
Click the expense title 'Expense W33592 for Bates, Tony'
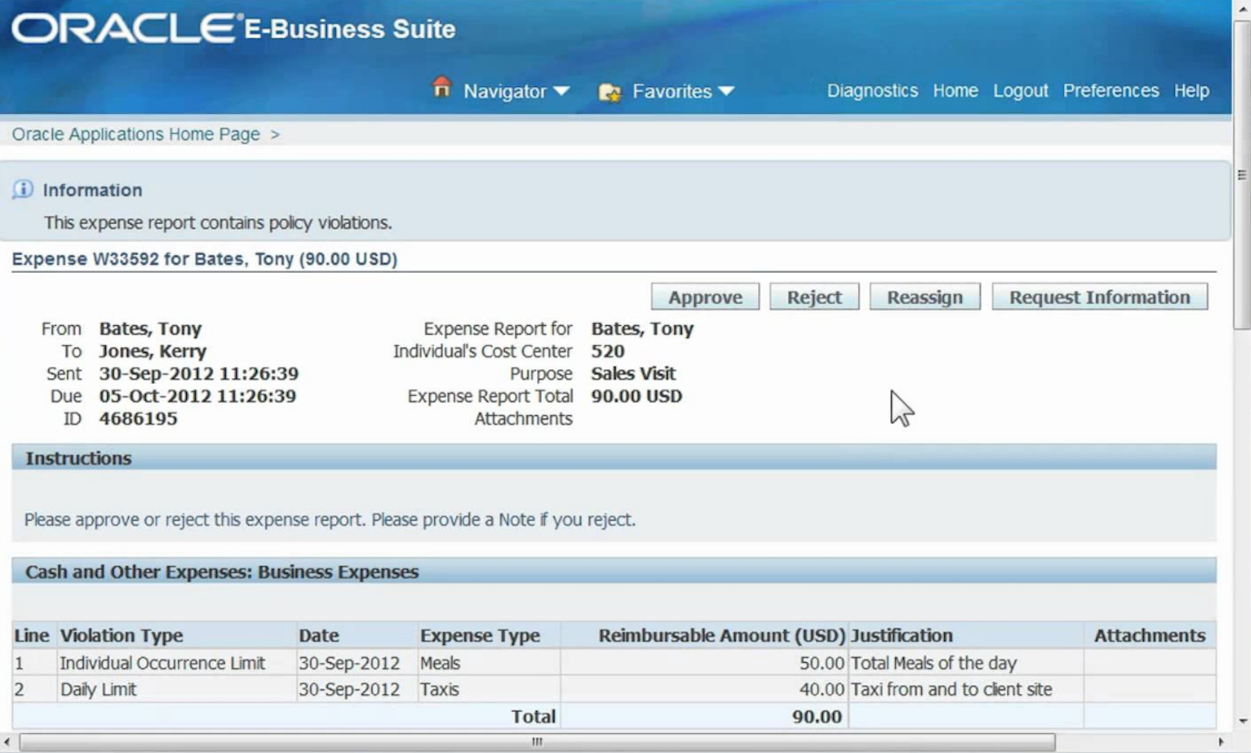(x=204, y=259)
